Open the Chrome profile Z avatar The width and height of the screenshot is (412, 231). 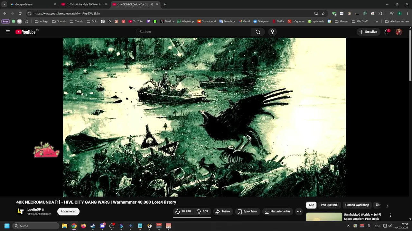(x=399, y=13)
